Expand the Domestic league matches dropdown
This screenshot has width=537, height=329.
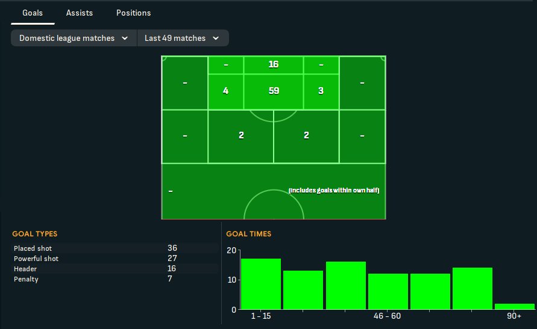point(74,38)
